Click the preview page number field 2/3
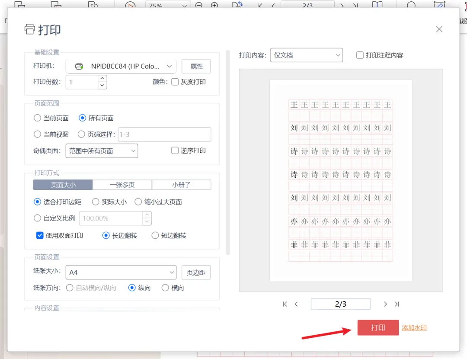Viewport: 467px width, 359px height. [x=341, y=304]
